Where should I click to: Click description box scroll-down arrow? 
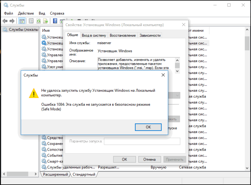coord(177,71)
